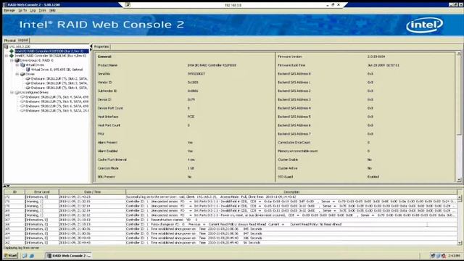The height and width of the screenshot is (261, 464).
Task: Click the event log scrollbar down arrow
Action: 460,243
